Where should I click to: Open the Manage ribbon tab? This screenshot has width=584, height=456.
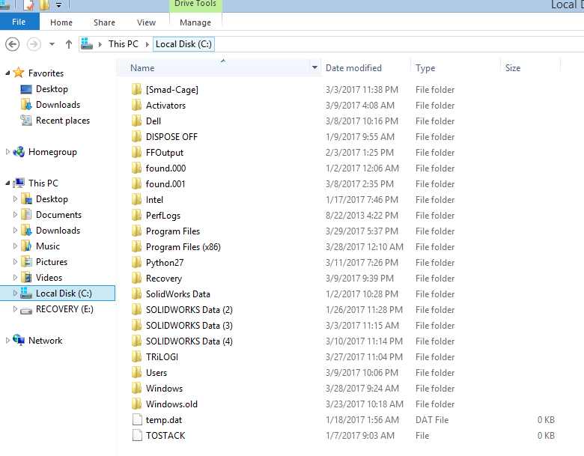point(195,22)
